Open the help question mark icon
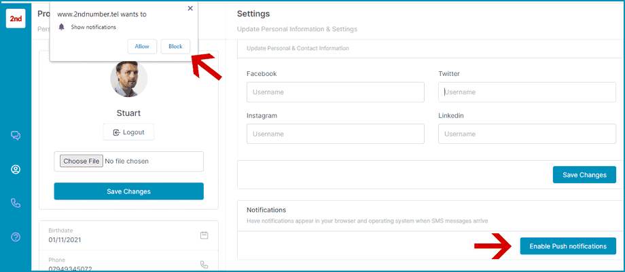Viewport: 625px width, 272px height. 16,237
